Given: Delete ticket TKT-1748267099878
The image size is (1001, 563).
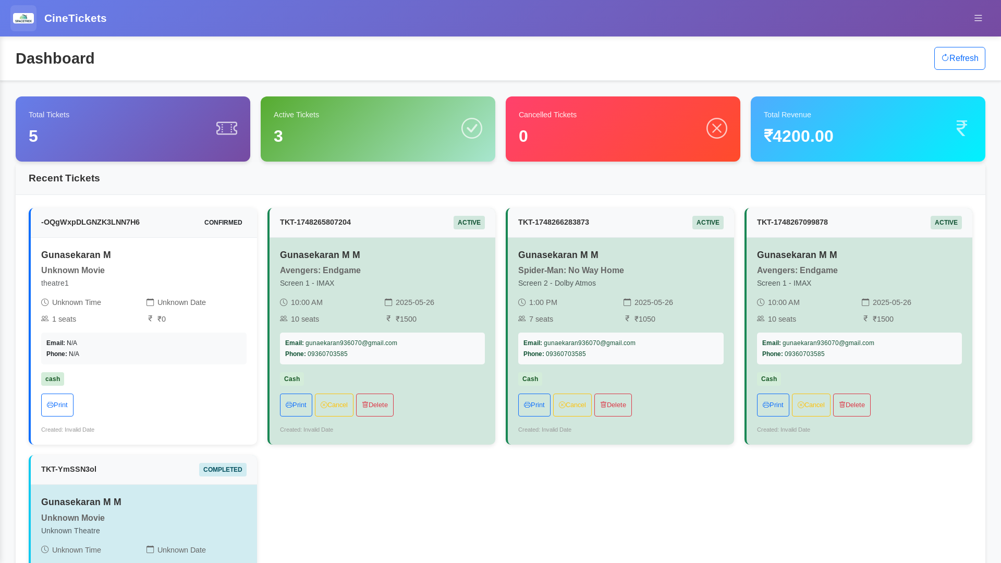Looking at the screenshot, I should coord(852,405).
